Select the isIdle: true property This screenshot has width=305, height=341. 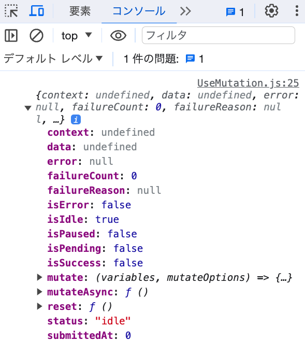point(83,219)
